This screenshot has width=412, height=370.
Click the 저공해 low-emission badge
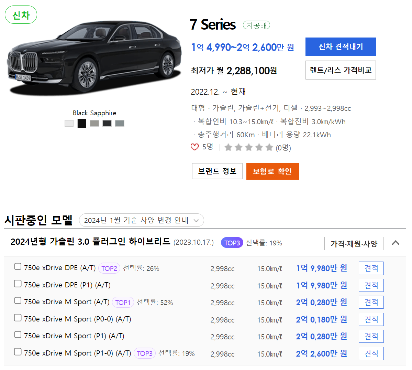coord(256,25)
